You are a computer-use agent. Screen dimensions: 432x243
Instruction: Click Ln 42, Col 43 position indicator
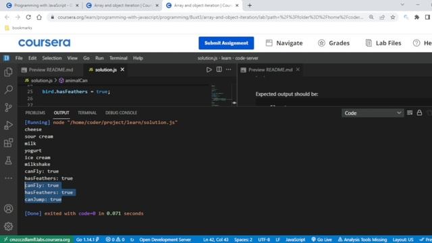[x=216, y=240]
